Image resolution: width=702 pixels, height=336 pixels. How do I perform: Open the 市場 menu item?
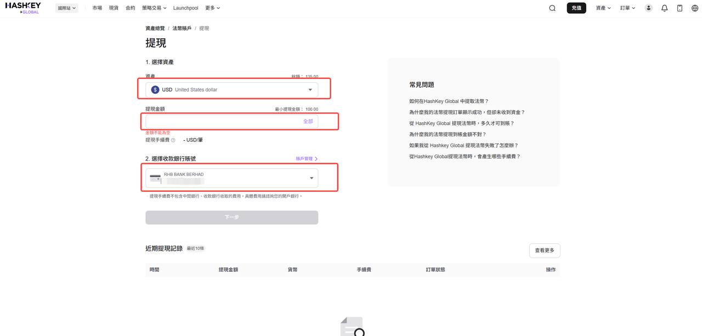pyautogui.click(x=97, y=8)
